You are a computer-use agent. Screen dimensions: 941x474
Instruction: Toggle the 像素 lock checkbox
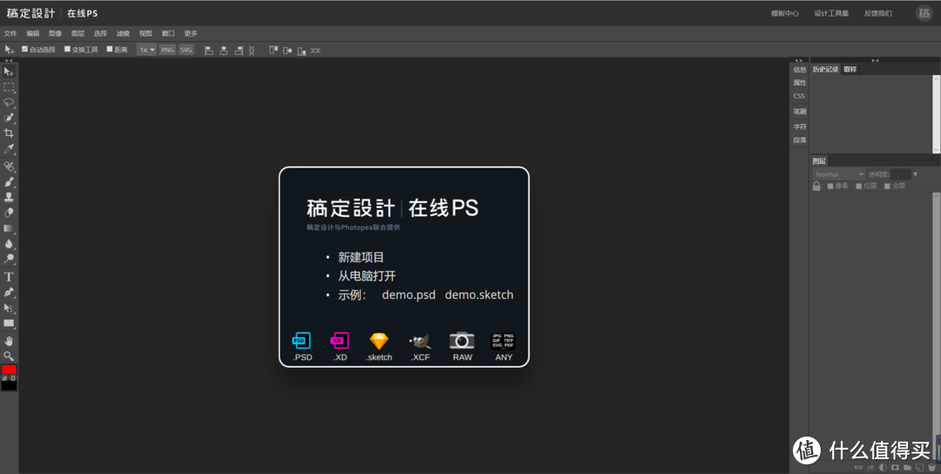(x=830, y=186)
